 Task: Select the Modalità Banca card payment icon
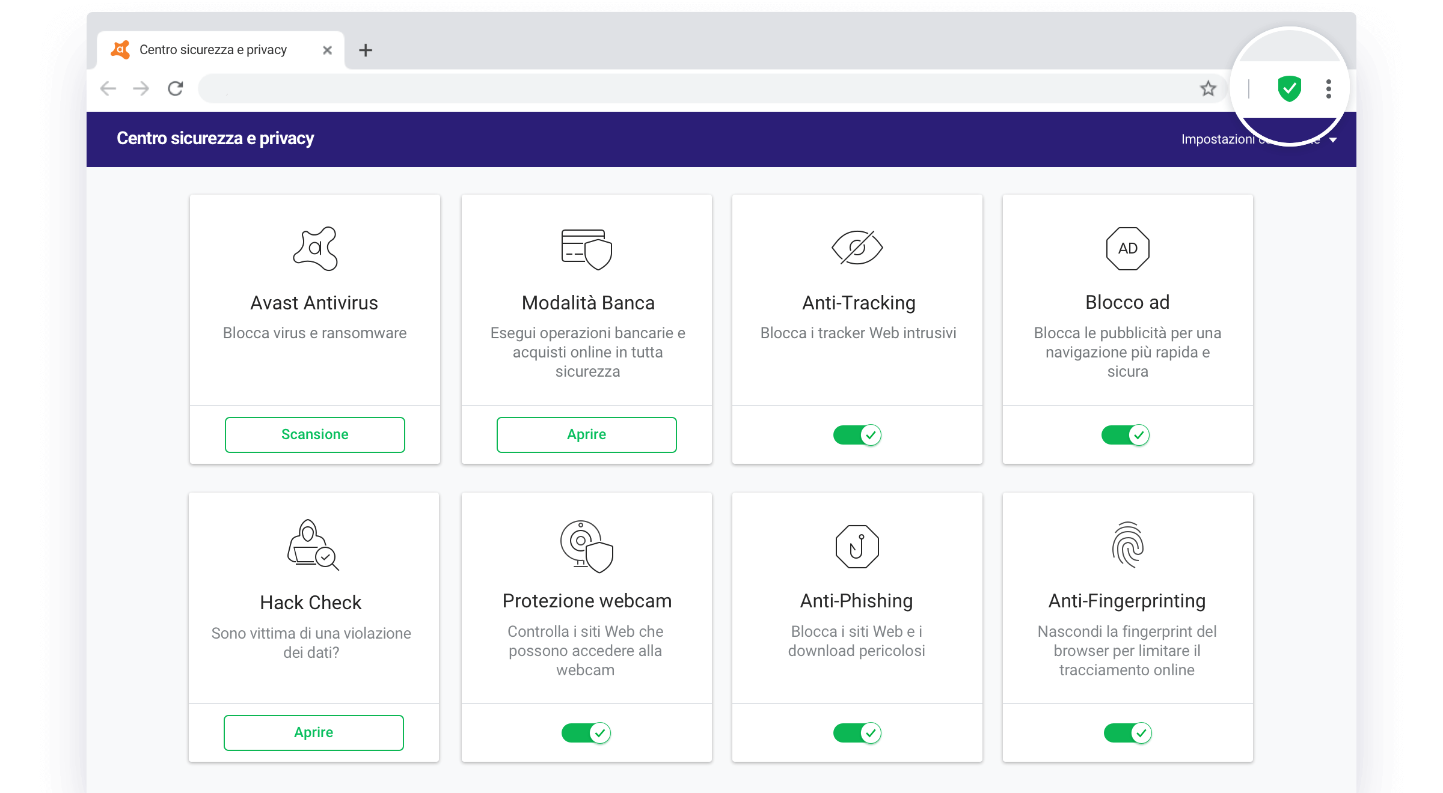(x=586, y=248)
